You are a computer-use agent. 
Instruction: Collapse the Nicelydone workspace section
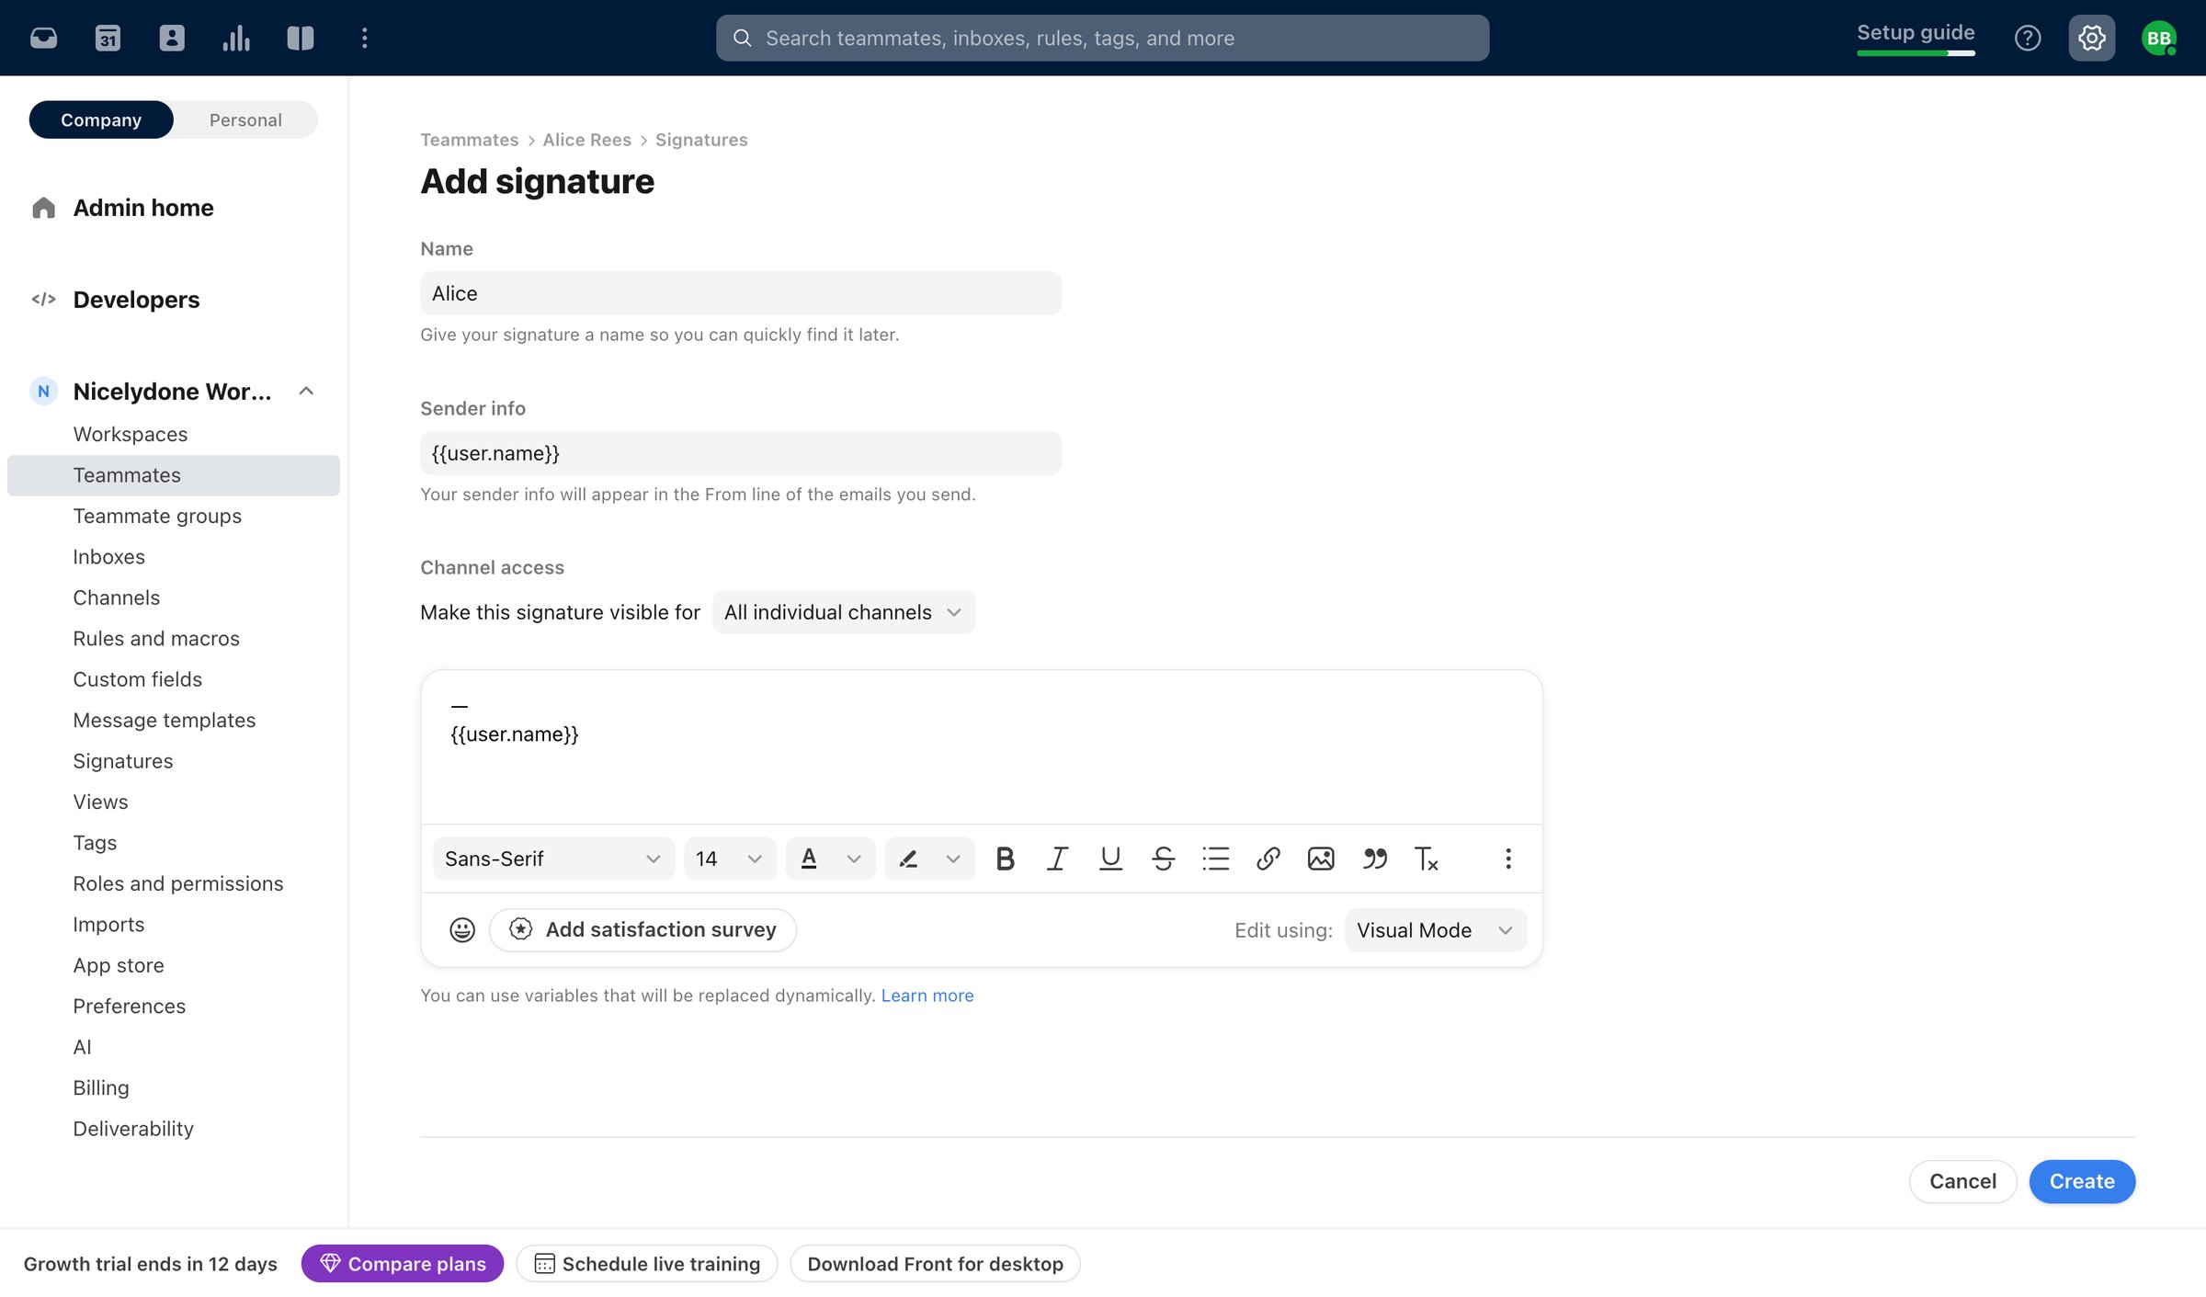pos(306,392)
